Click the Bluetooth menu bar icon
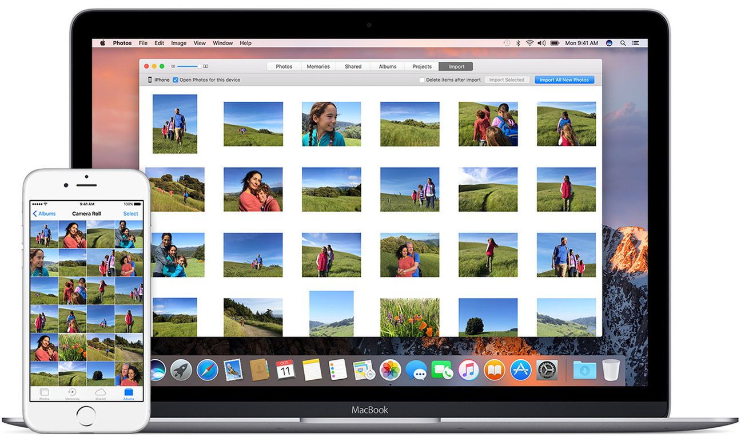This screenshot has height=437, width=741. 518,43
